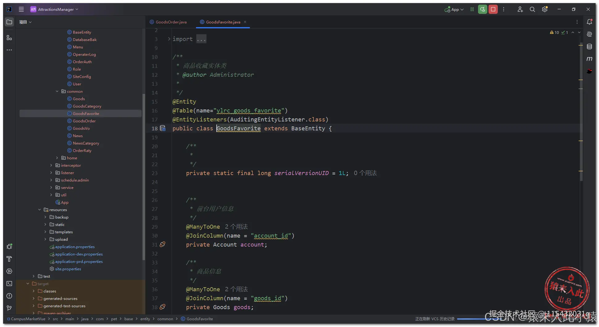Click 'entity' in the breadcrumb path

pyautogui.click(x=145, y=319)
